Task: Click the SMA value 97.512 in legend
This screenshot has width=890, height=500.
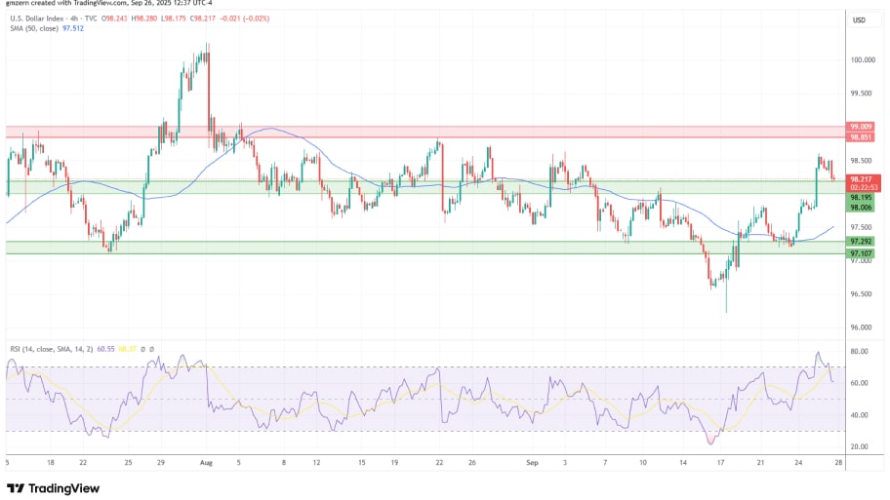Action: pos(72,29)
